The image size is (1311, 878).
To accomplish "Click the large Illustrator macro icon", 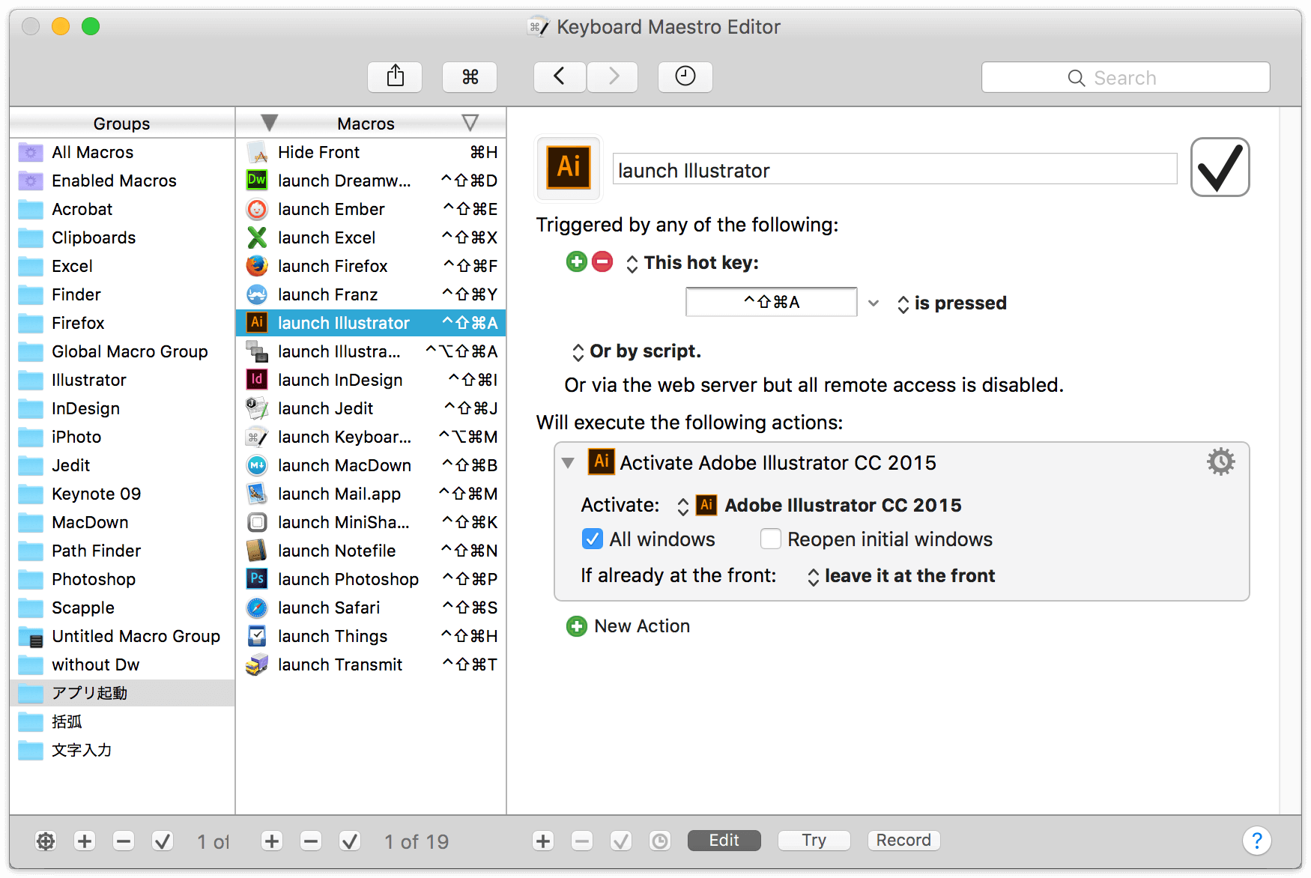I will tap(569, 168).
